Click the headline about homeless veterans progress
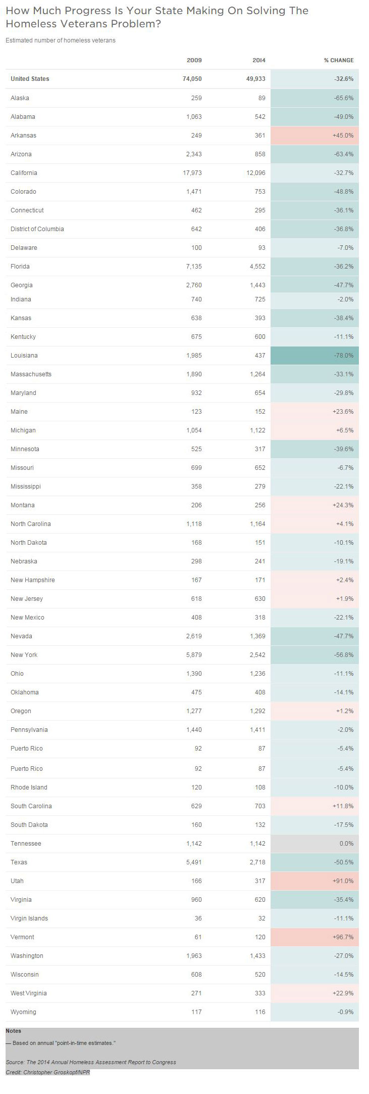Viewport: 369px width, 1094px height. pos(156,17)
